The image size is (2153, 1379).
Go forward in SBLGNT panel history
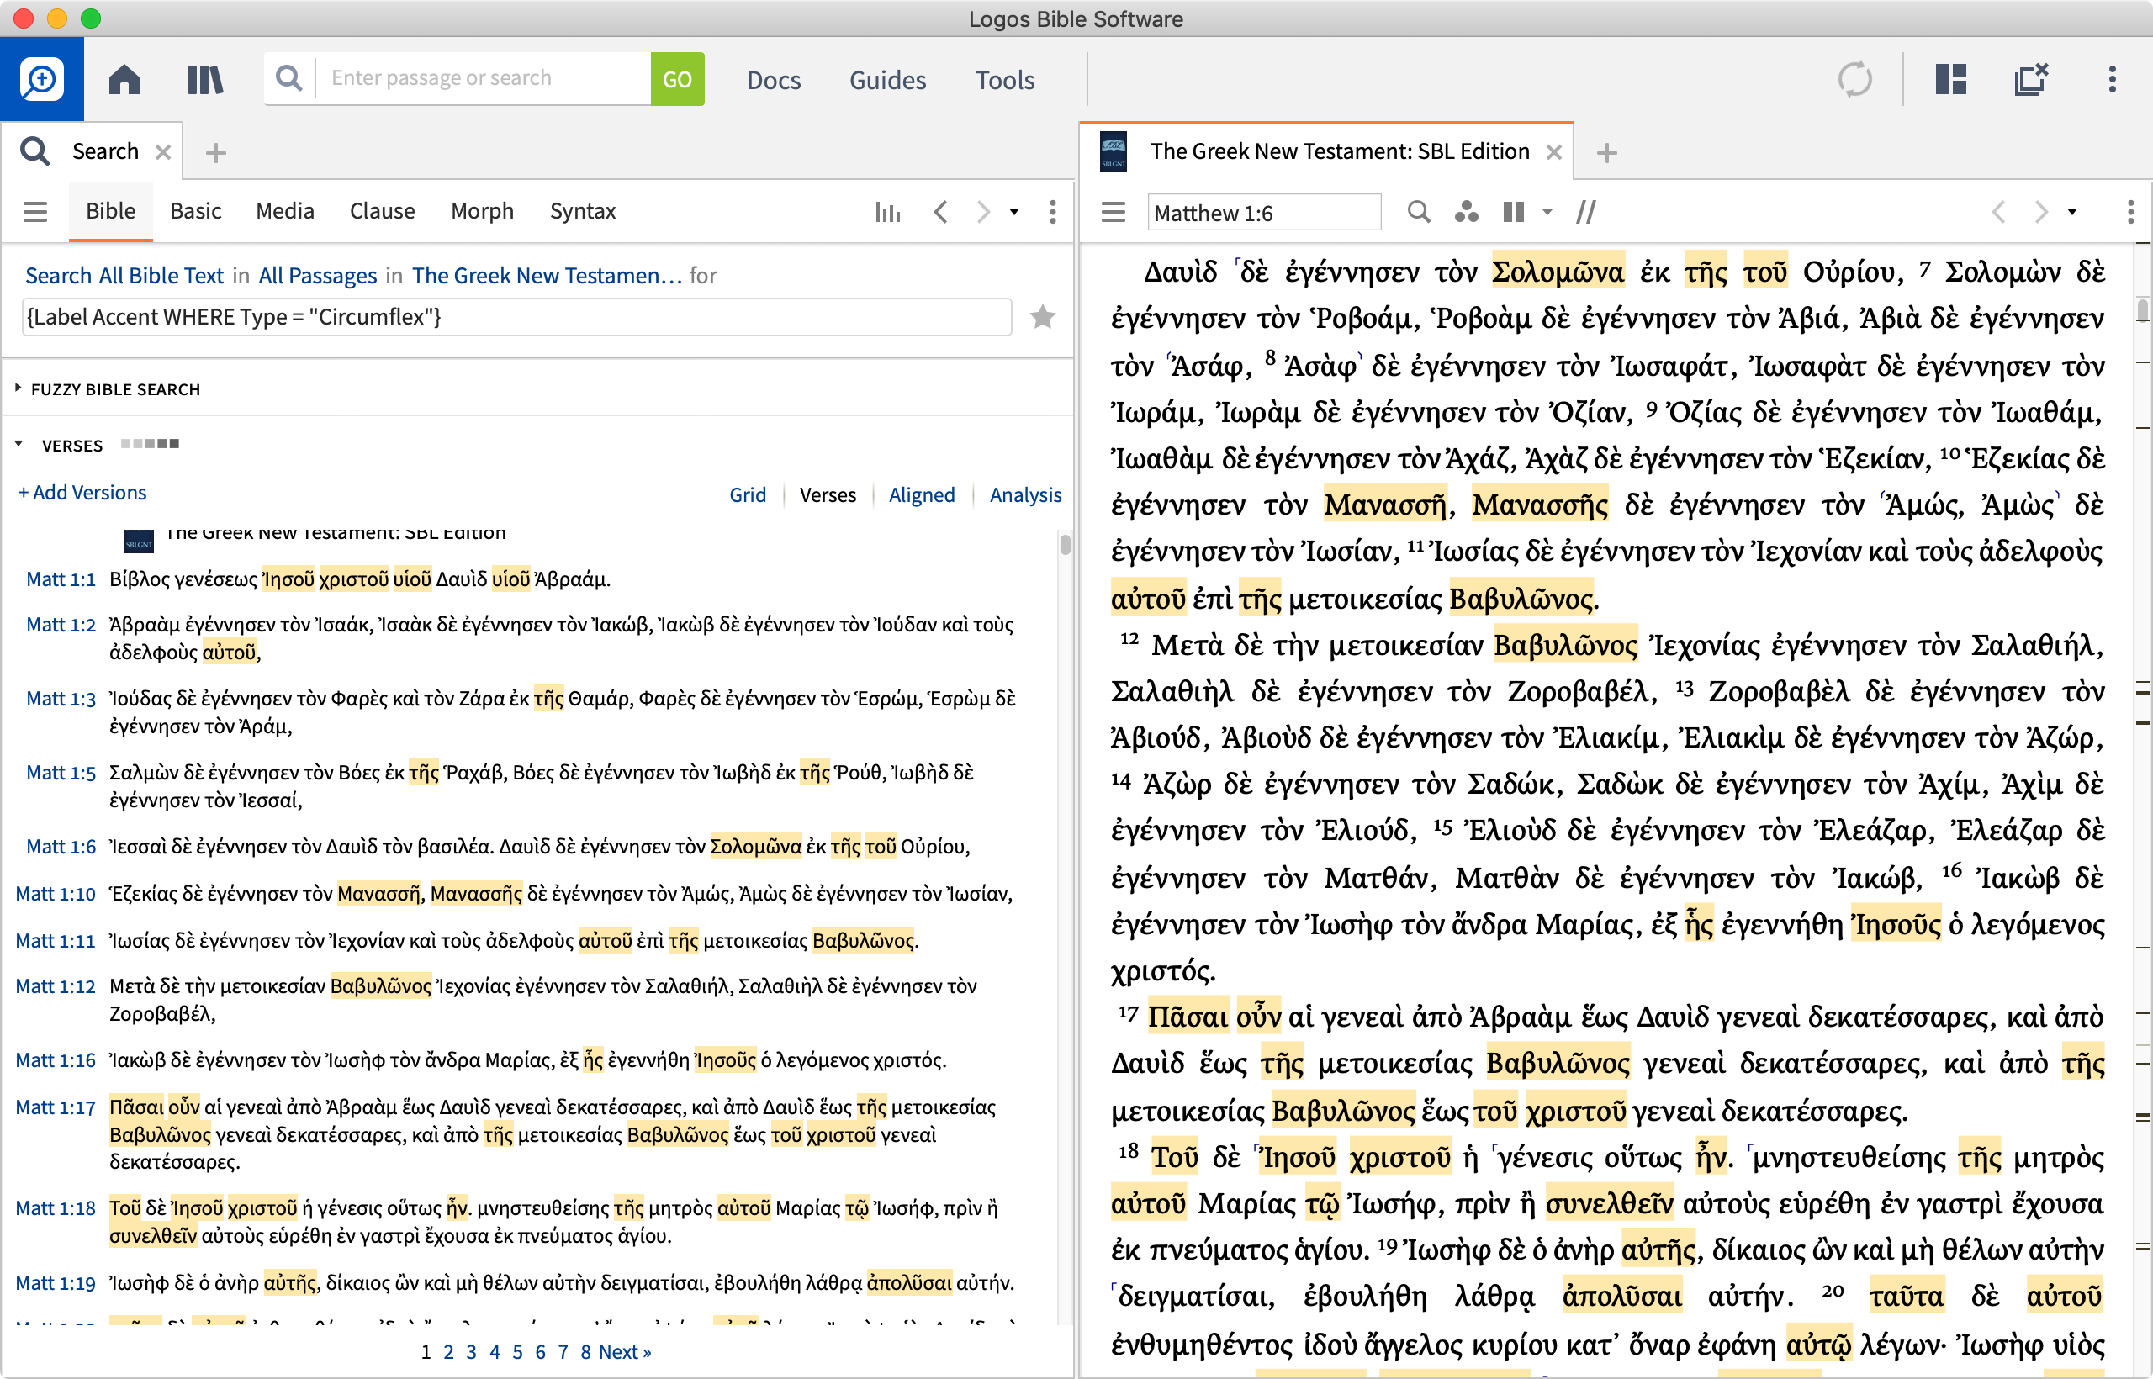click(x=2040, y=212)
